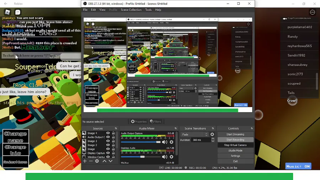Increase Duration with up stepper arrow
The height and width of the screenshot is (180, 320).
click(213, 139)
